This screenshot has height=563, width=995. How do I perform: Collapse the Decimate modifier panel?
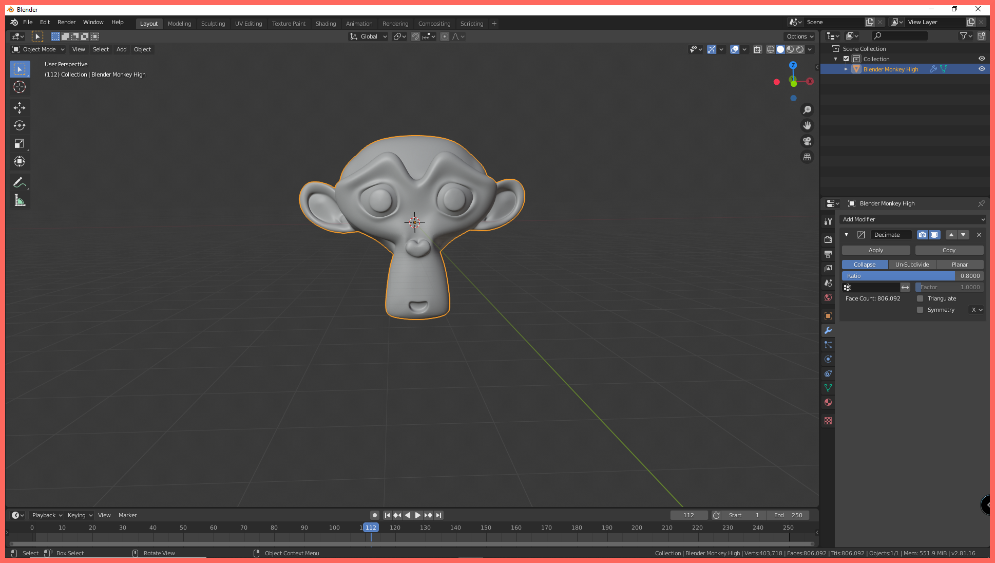846,235
